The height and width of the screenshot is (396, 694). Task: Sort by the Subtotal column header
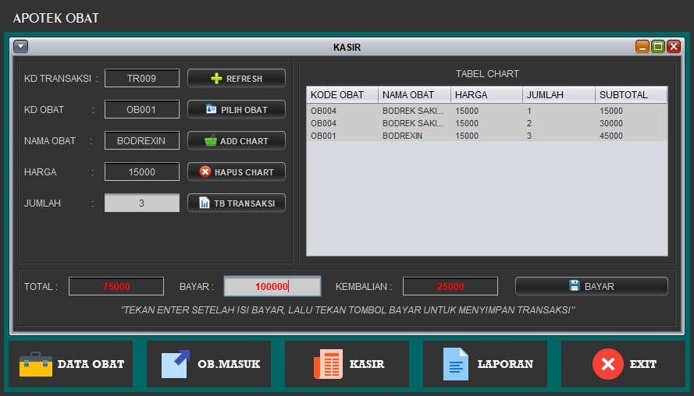(x=631, y=95)
